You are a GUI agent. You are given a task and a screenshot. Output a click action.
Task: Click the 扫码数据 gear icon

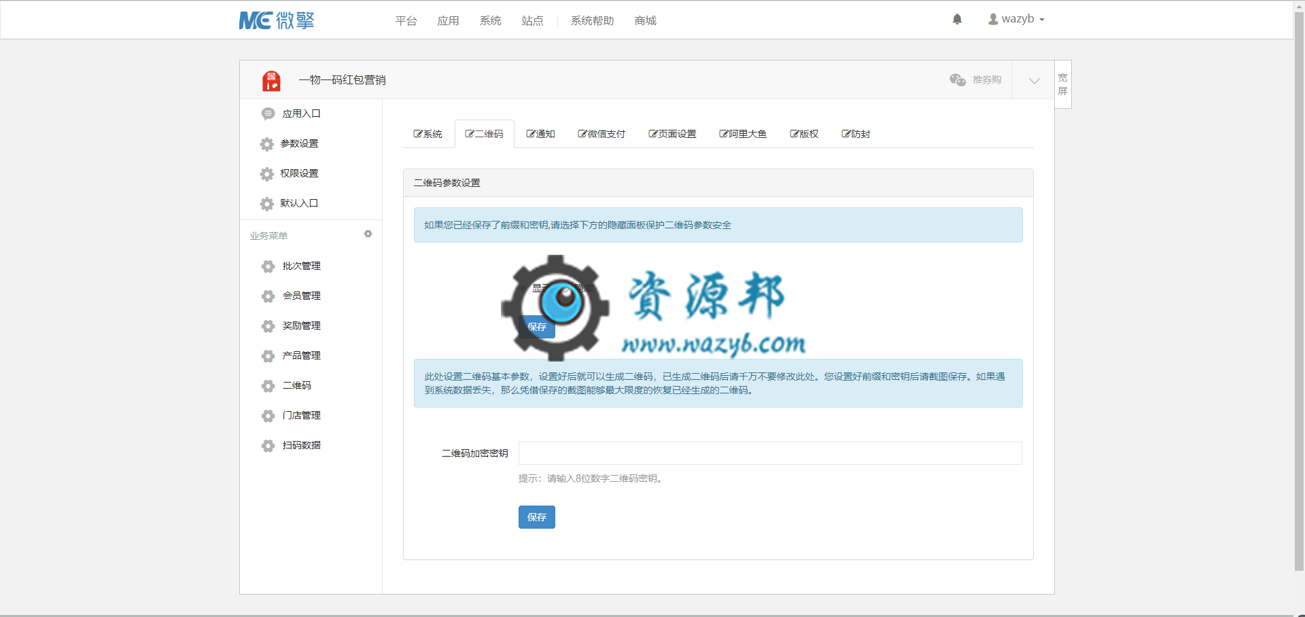(268, 446)
